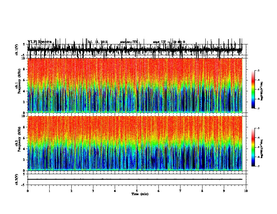The height and width of the screenshot is (214, 277).
Task: Click the log(PSD) unit label beside ch.1 colorbar
Action: (x=262, y=91)
